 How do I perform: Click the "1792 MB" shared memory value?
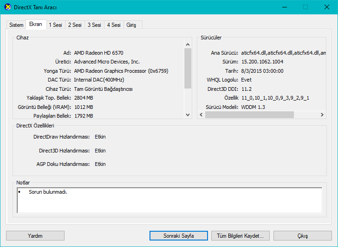point(84,116)
